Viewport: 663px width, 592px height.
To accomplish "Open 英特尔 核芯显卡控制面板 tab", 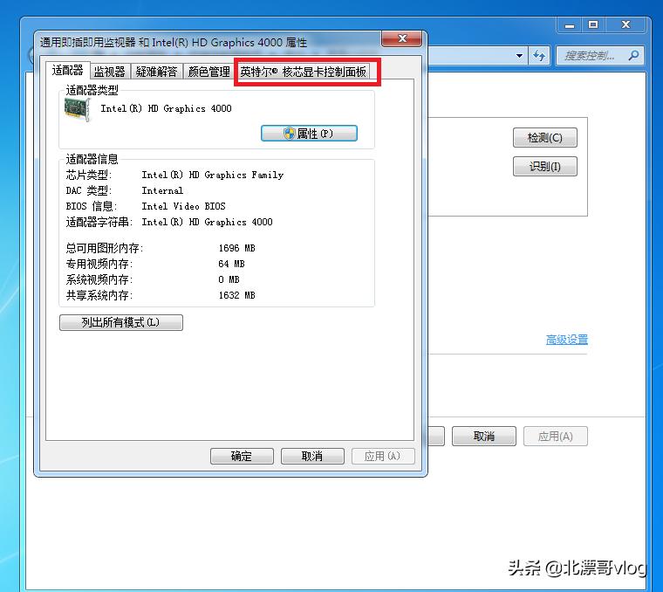I will click(x=303, y=72).
